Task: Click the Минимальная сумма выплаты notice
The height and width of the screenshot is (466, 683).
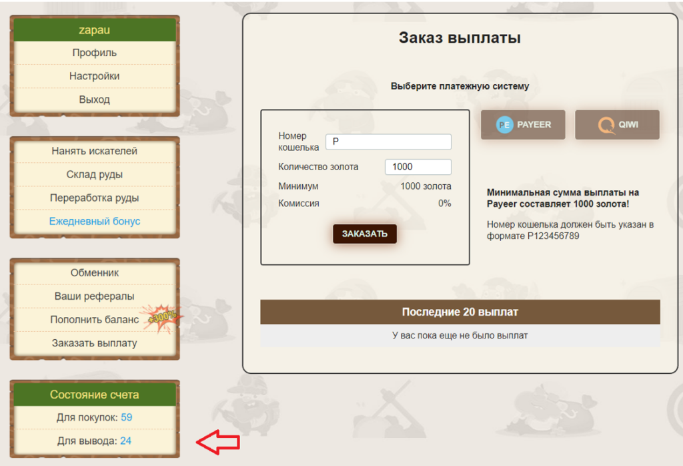Action: [x=563, y=198]
